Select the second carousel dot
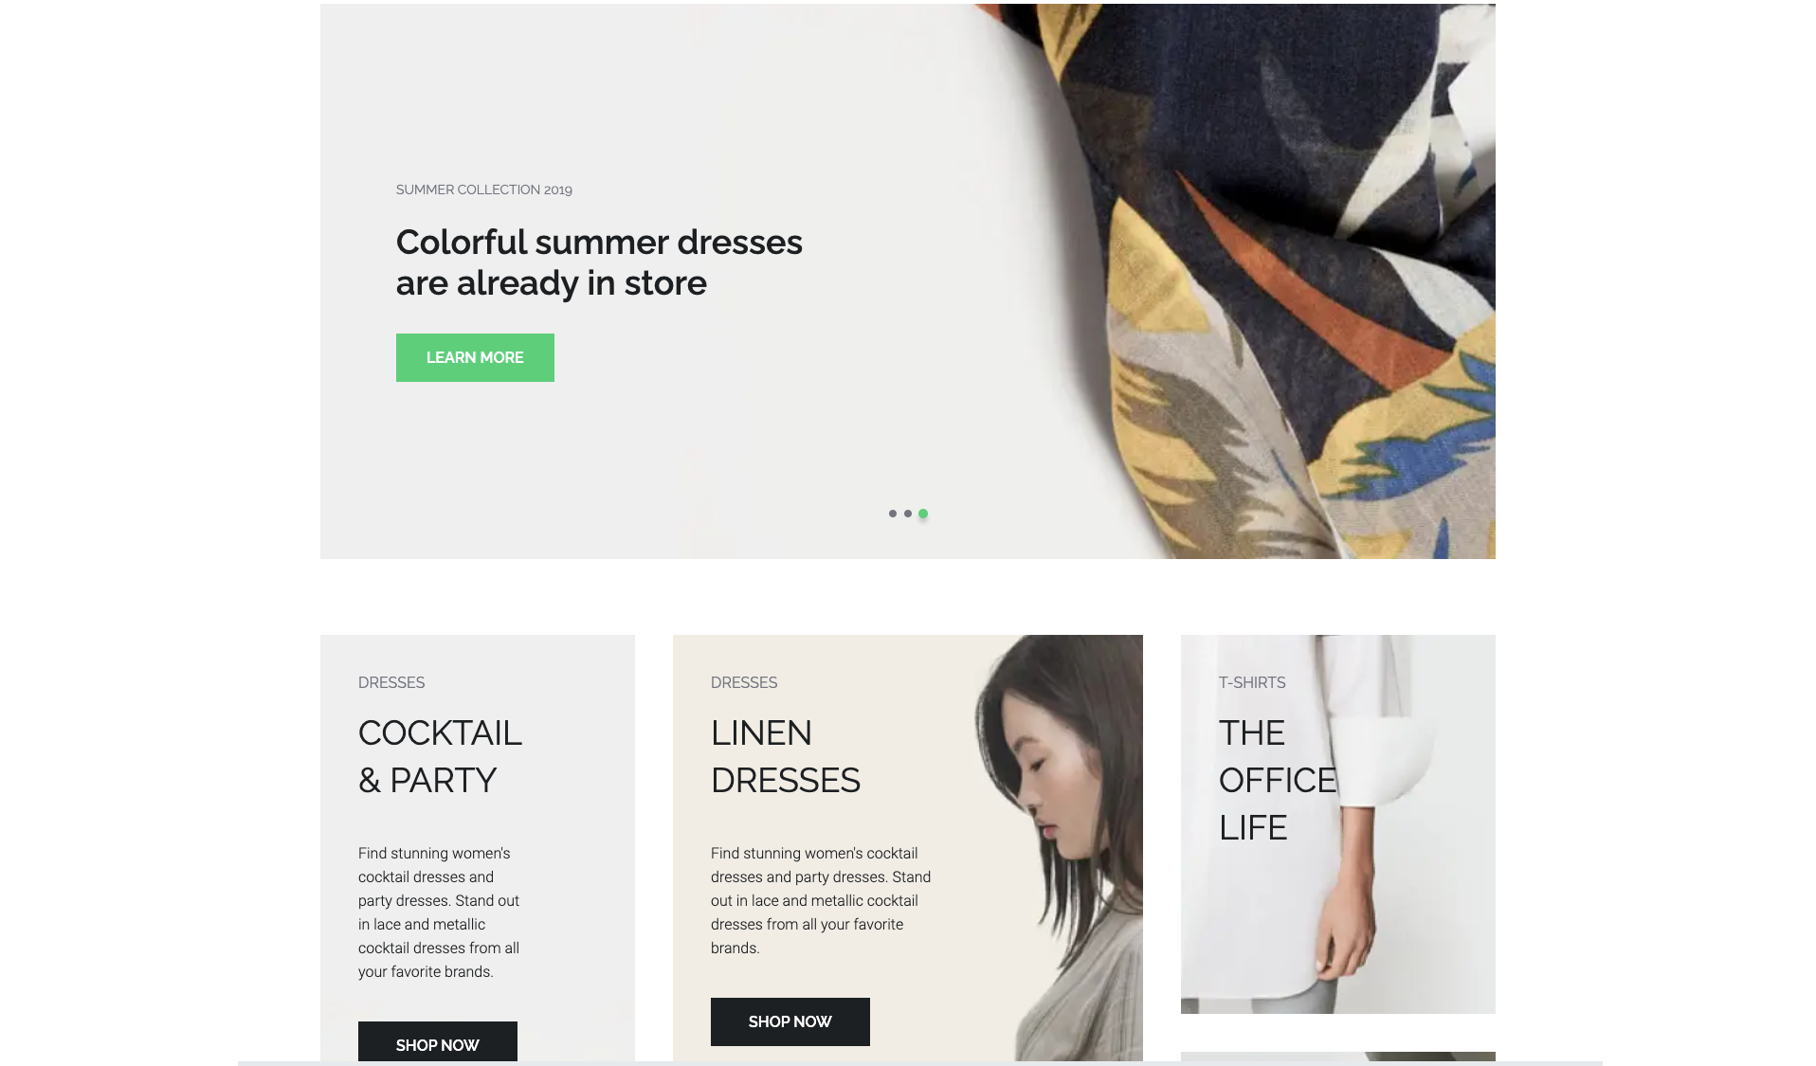This screenshot has height=1066, width=1816. (x=908, y=514)
